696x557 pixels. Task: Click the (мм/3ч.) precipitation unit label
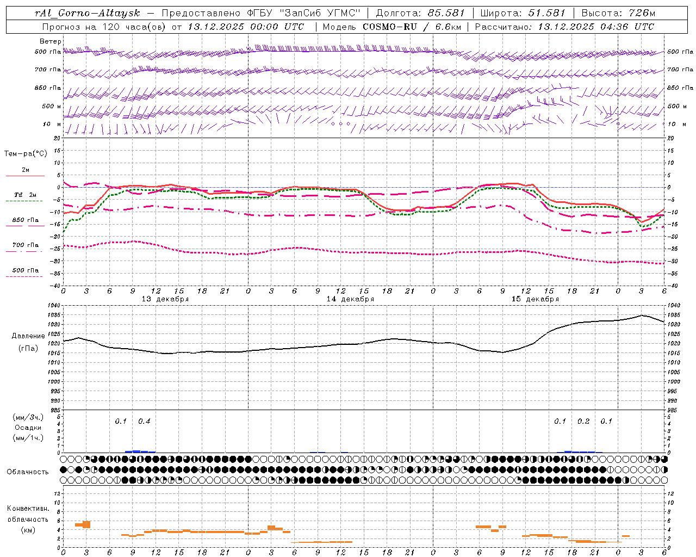(28, 417)
